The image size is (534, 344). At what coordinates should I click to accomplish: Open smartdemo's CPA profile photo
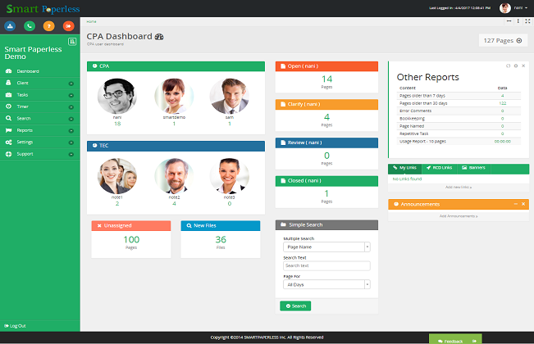(x=174, y=96)
